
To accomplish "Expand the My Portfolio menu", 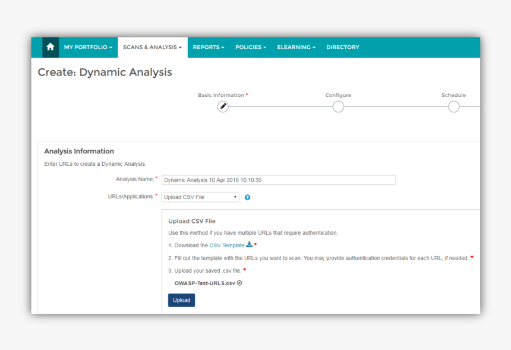I will (x=88, y=47).
